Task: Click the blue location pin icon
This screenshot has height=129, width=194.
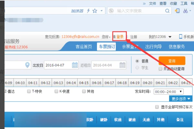Action: (27, 65)
